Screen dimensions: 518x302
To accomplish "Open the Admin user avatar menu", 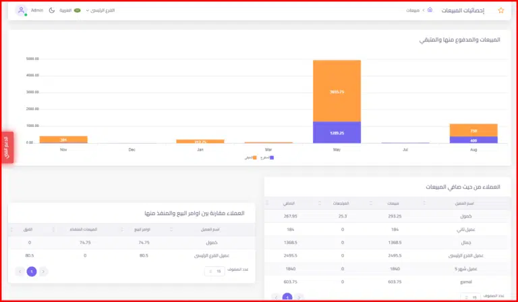I will (x=22, y=10).
